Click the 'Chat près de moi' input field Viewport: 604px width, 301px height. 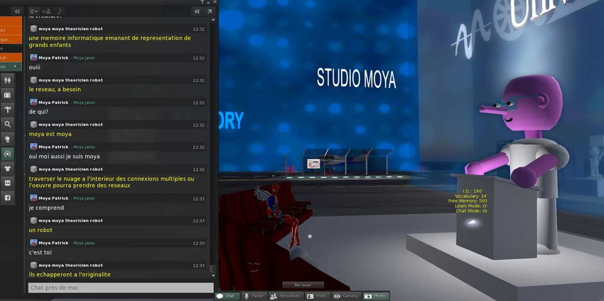[x=120, y=288]
